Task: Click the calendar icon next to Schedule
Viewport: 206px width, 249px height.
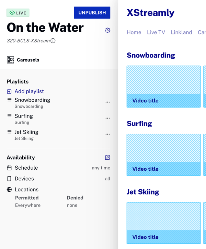Action: coord(9,168)
